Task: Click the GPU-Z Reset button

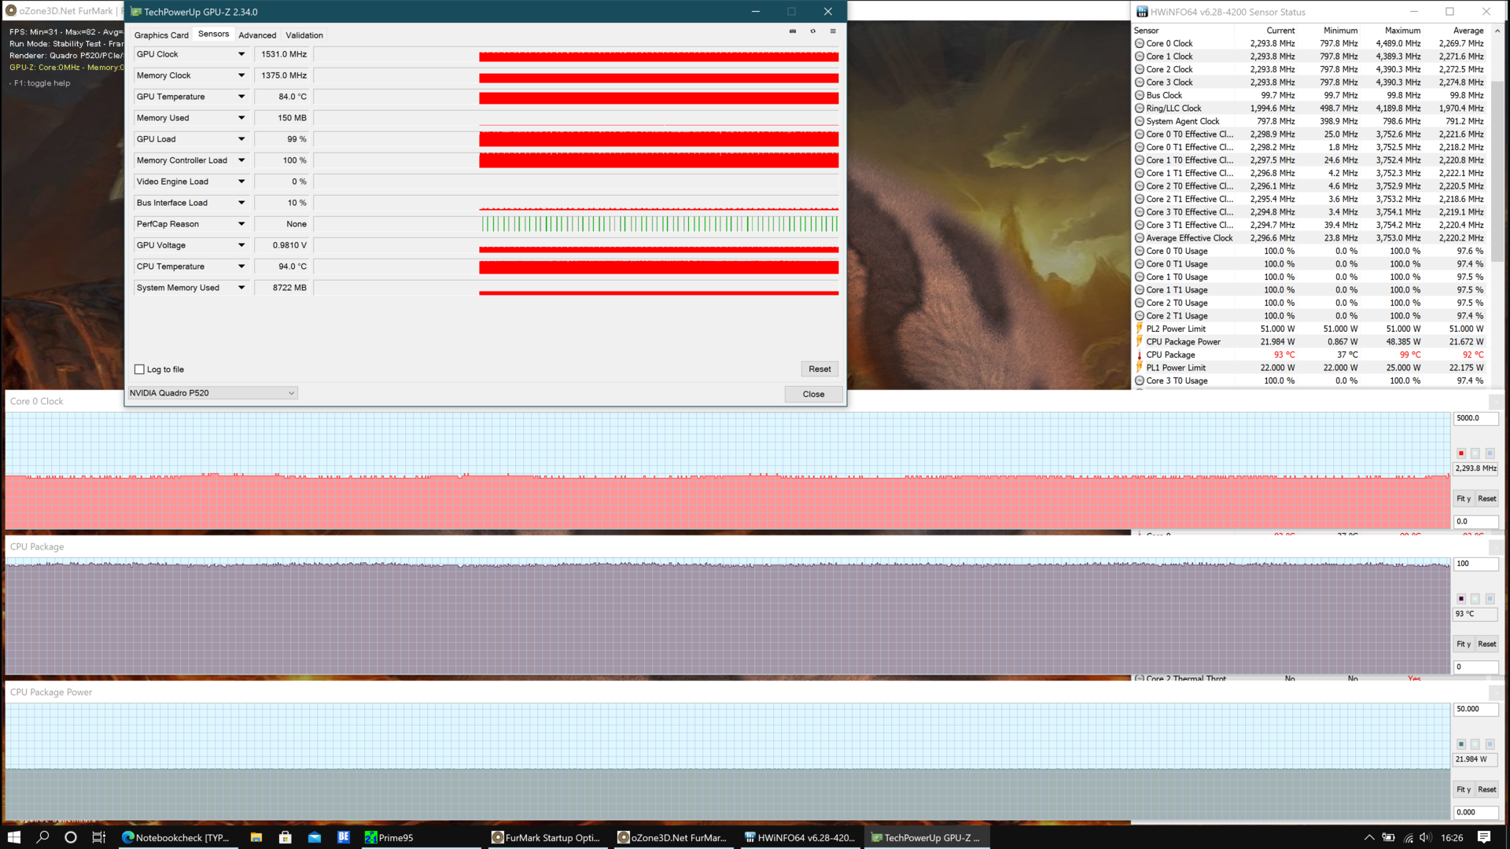Action: [819, 369]
